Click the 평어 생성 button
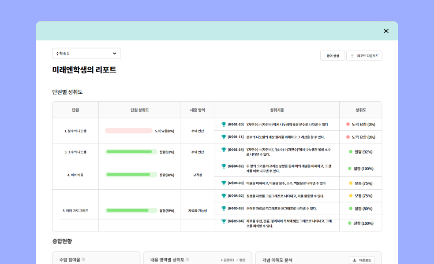The height and width of the screenshot is (264, 434). point(333,56)
